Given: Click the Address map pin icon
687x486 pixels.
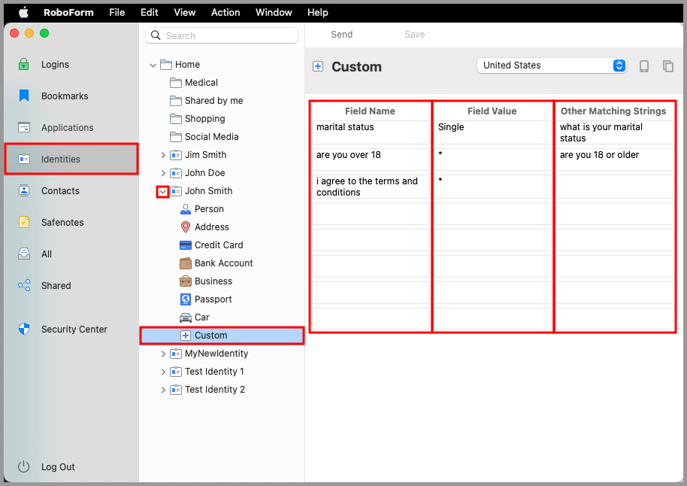Looking at the screenshot, I should point(186,226).
